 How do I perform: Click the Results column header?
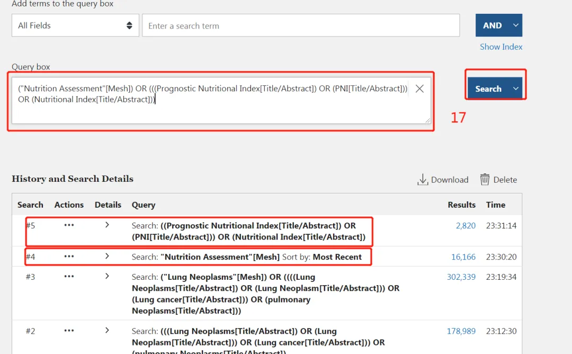[x=461, y=205]
